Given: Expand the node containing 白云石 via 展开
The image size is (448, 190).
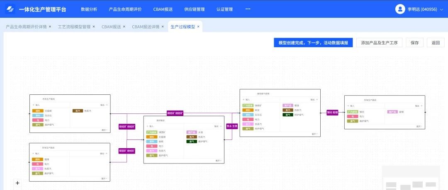Looking at the screenshot, I should click(x=105, y=130).
